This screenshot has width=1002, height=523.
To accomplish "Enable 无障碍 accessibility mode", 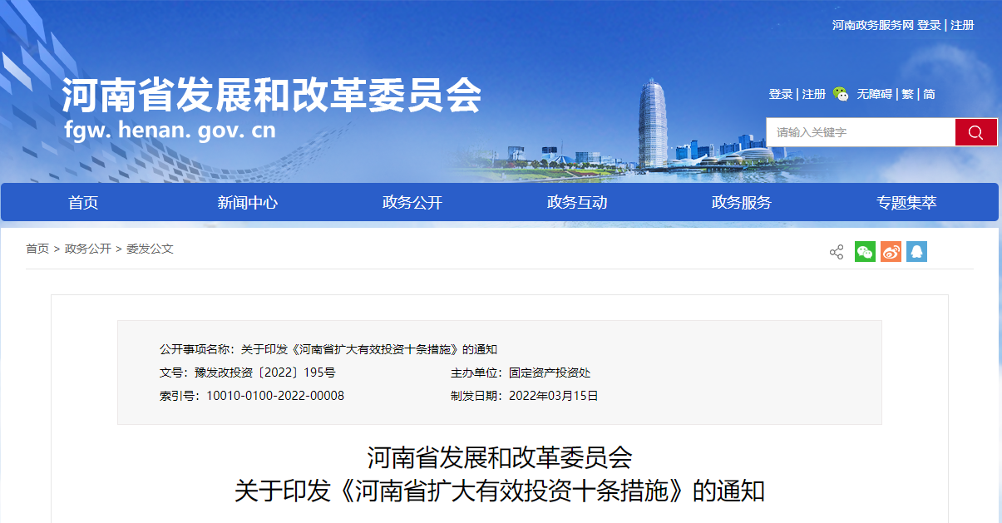I will point(874,94).
